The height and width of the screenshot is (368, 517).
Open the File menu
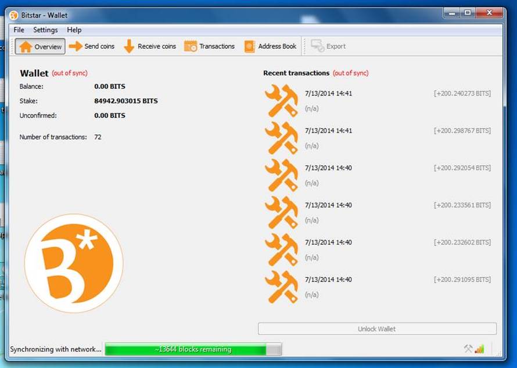[x=19, y=30]
